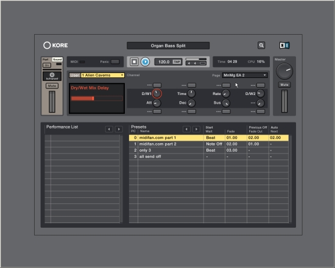Click the Dry/Wet Mix Delay red value bar
335x268 pixels.
coord(97,98)
